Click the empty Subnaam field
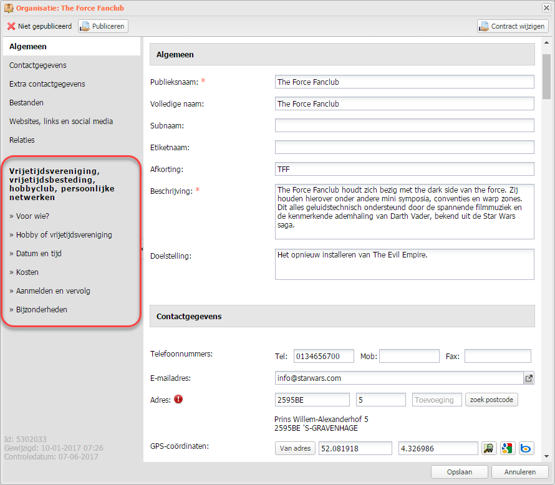 pos(404,125)
